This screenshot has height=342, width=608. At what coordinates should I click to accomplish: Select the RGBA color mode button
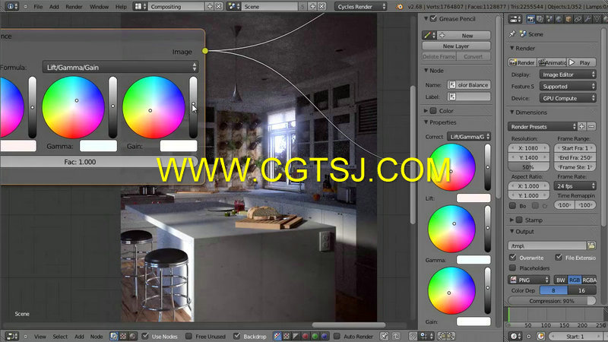(x=589, y=280)
